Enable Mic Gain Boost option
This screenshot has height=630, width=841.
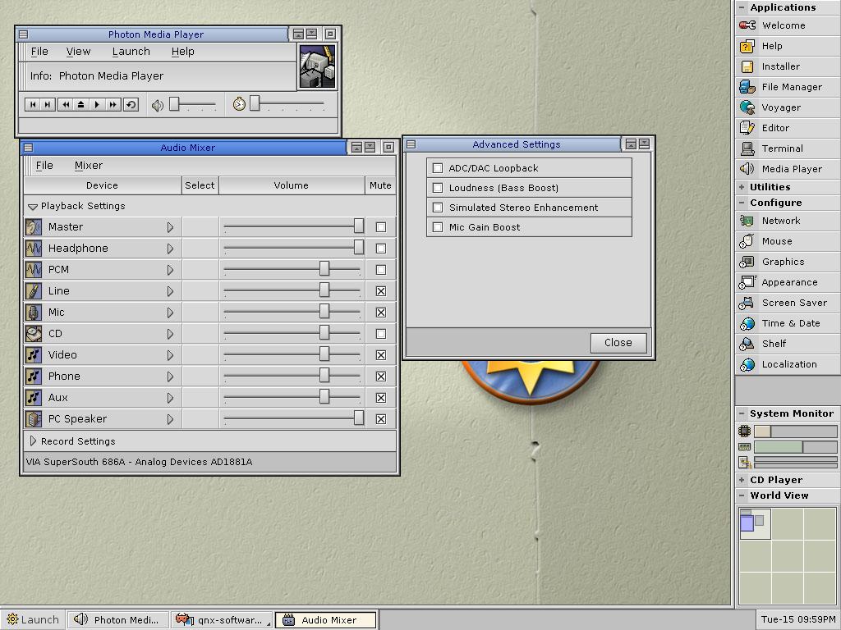tap(438, 227)
